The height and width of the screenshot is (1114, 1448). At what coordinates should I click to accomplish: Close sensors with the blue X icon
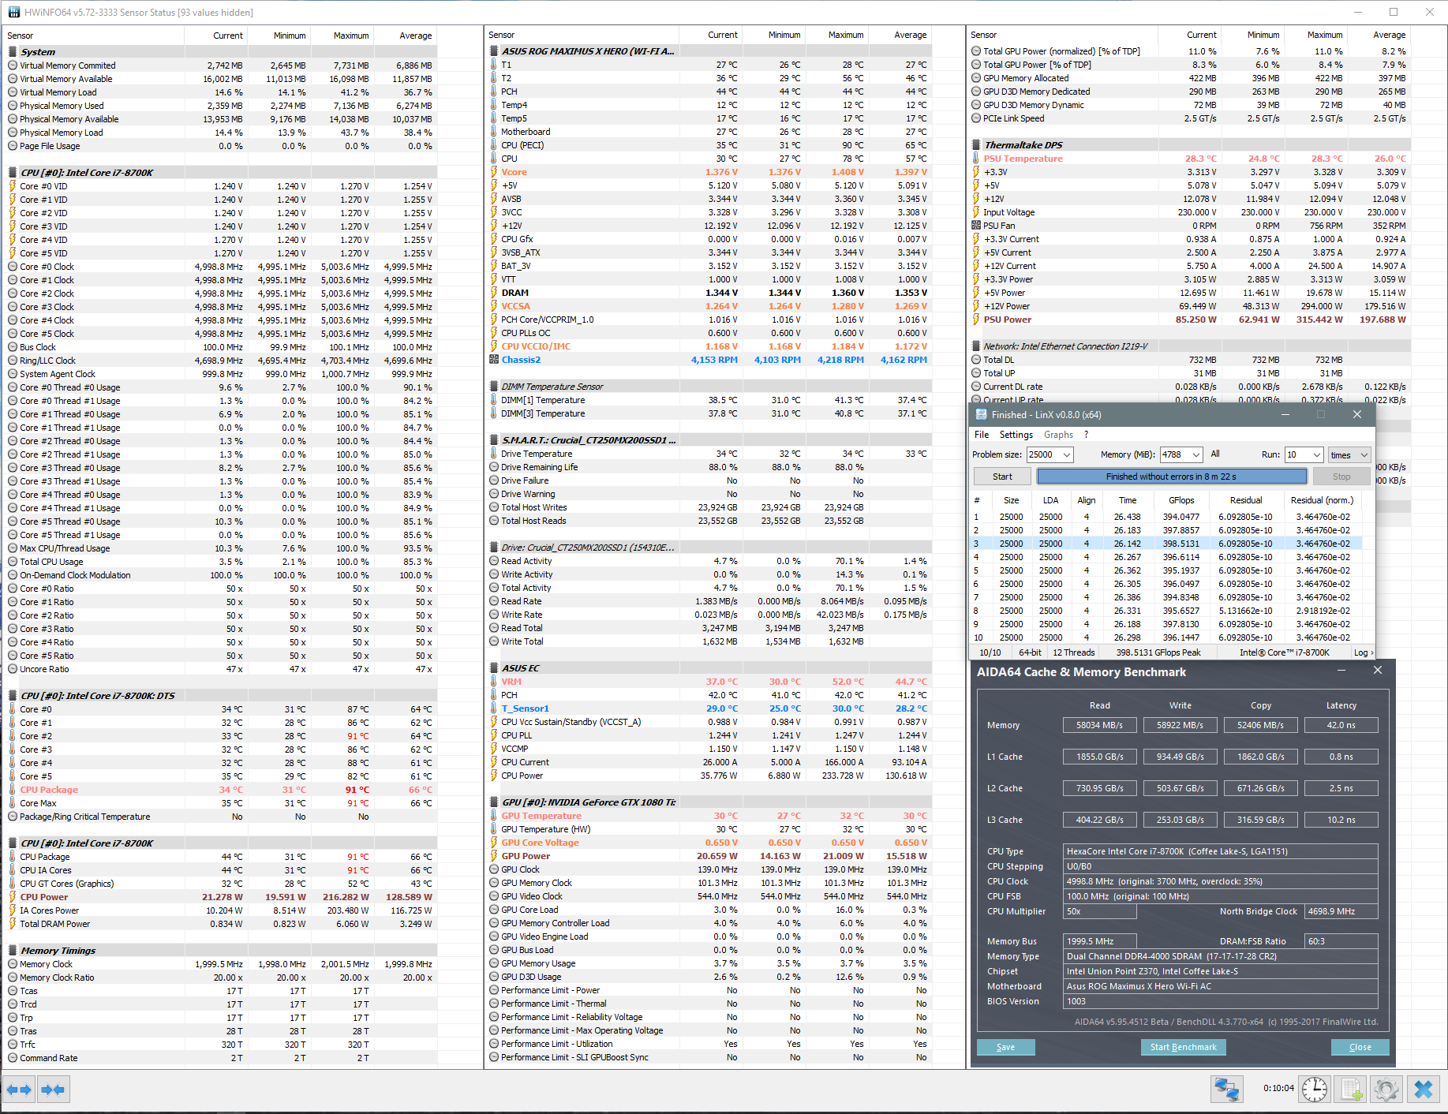1424,1090
